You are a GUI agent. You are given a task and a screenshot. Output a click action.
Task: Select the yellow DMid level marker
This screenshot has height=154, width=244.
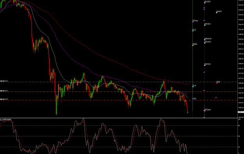click(x=193, y=45)
